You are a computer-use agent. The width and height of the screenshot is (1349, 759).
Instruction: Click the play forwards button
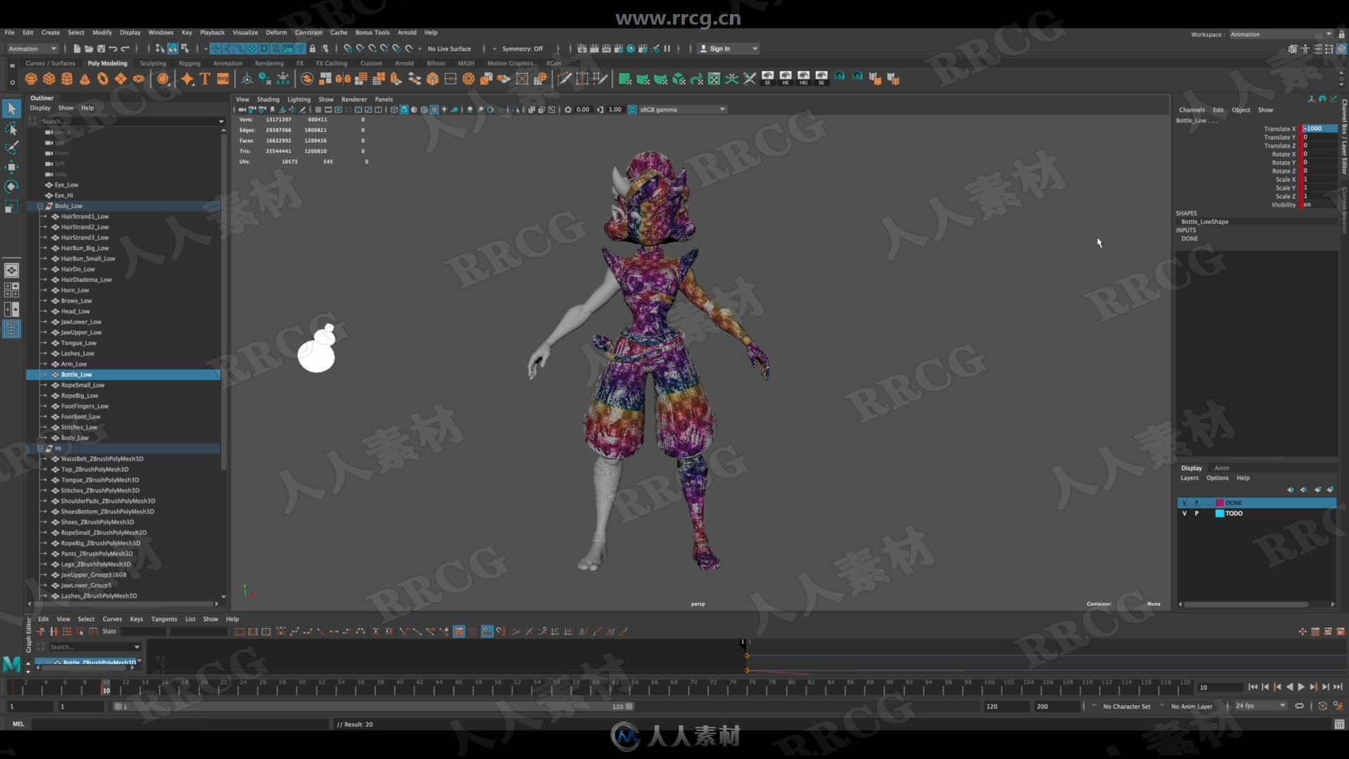pyautogui.click(x=1301, y=687)
